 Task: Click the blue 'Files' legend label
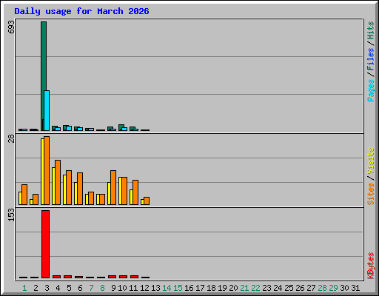point(371,59)
